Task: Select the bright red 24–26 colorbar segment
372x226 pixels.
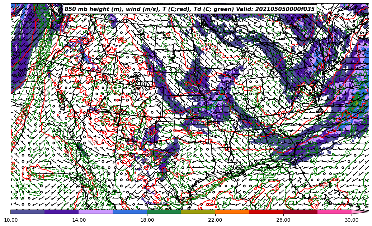Action: (x=266, y=212)
